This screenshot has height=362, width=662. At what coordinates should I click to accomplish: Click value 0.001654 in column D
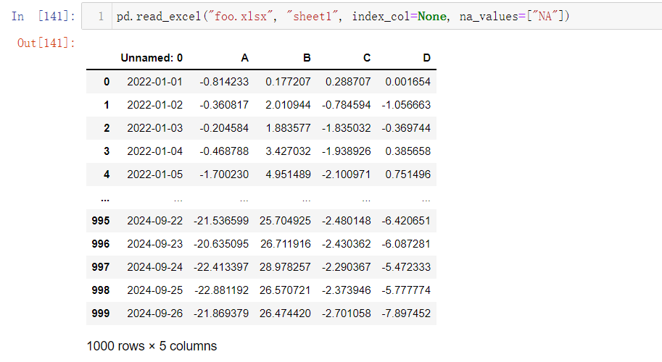[x=407, y=82]
